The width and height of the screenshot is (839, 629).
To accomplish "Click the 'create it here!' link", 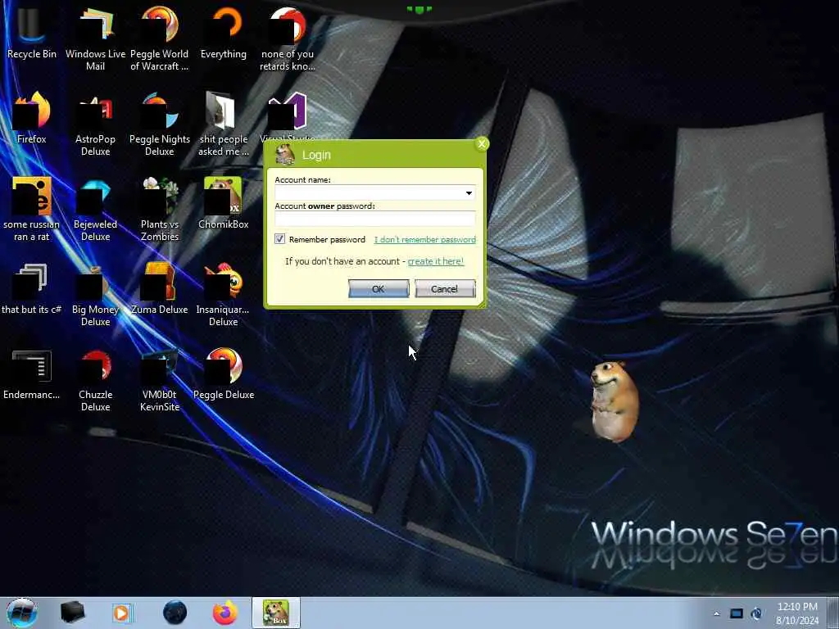I will (x=436, y=261).
